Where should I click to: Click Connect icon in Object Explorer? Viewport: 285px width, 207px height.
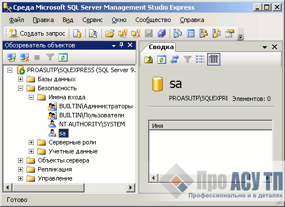(x=11, y=58)
